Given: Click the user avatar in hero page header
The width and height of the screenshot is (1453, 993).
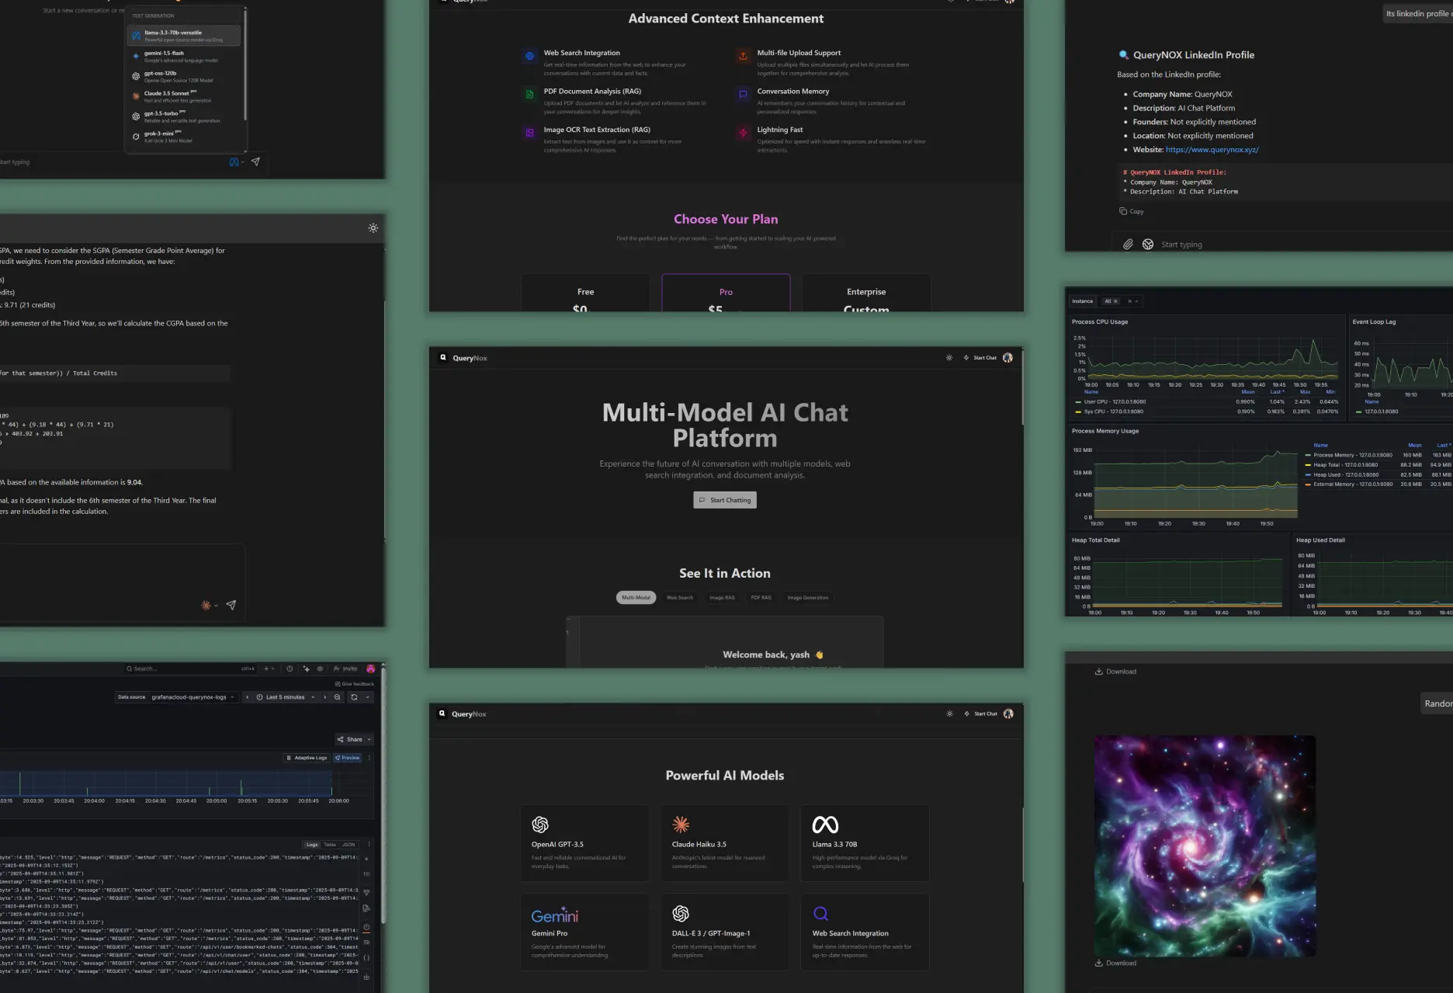Looking at the screenshot, I should pyautogui.click(x=1007, y=358).
